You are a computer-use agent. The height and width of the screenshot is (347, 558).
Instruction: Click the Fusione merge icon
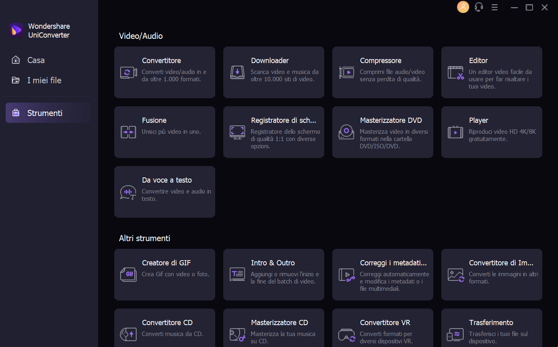coord(129,132)
